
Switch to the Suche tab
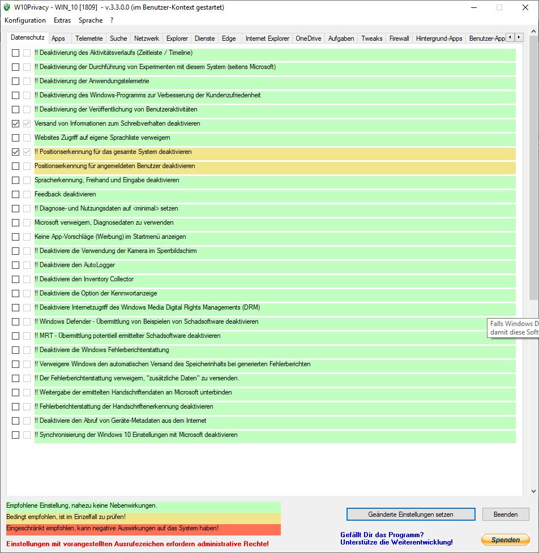pyautogui.click(x=118, y=38)
